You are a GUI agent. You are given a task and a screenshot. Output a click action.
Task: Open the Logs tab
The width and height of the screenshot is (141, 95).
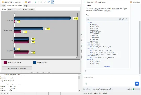point(26,6)
